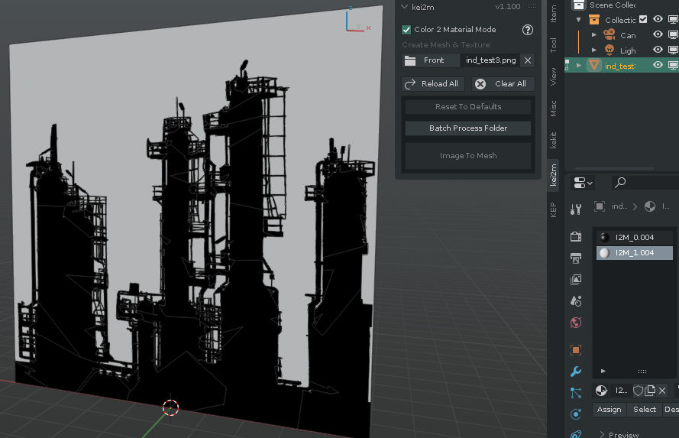679x438 pixels.
Task: Open the Modifiers wrench icon
Action: pos(576,371)
